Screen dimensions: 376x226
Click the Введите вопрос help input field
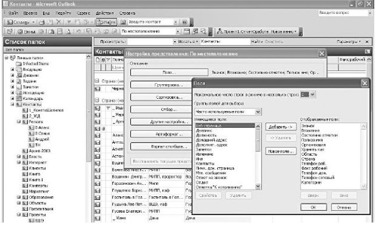pos(343,13)
